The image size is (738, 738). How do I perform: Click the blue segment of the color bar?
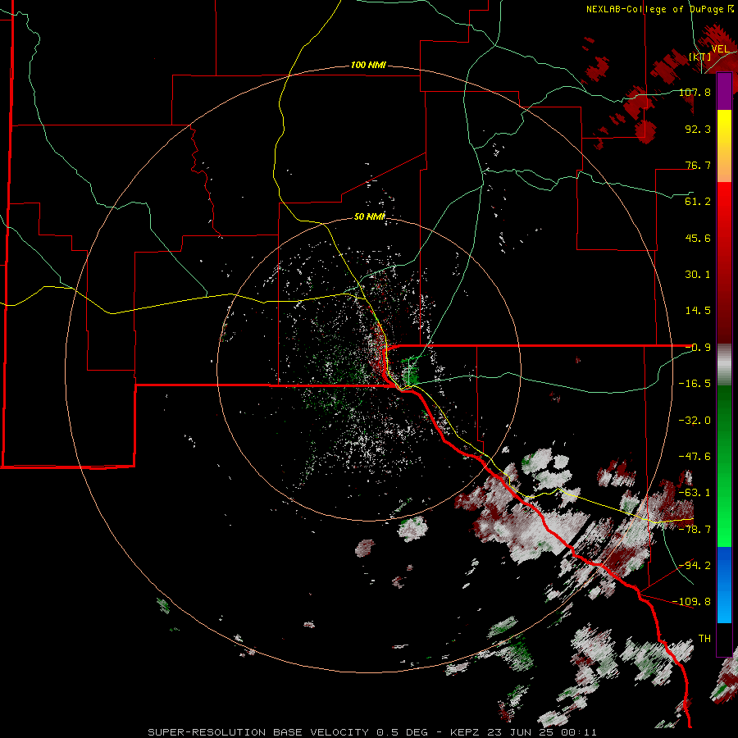(x=724, y=585)
